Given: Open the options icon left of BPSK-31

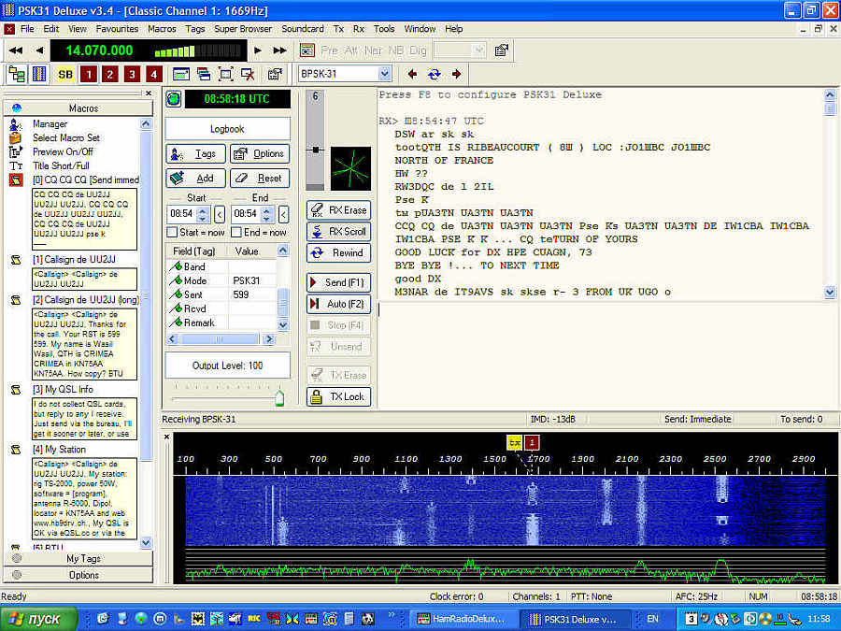Looking at the screenshot, I should tap(275, 74).
